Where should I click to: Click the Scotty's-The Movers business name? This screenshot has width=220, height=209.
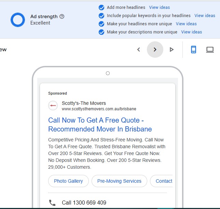point(84,103)
